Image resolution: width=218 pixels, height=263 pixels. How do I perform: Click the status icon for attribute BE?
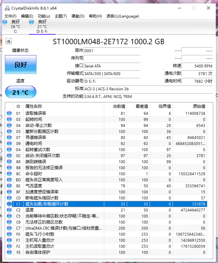9,186
